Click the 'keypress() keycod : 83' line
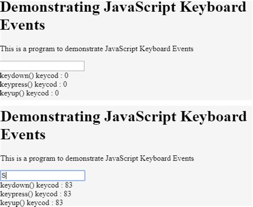This screenshot has width=253, height=207. (36, 194)
